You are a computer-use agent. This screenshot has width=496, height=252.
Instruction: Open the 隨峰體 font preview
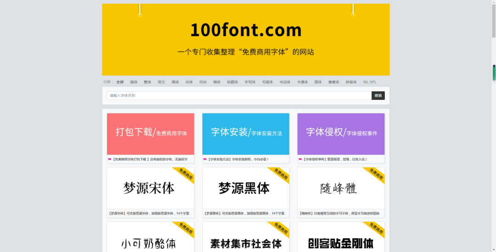[x=341, y=188]
